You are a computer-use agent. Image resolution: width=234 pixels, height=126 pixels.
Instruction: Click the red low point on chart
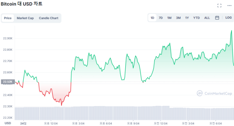click(x=62, y=105)
